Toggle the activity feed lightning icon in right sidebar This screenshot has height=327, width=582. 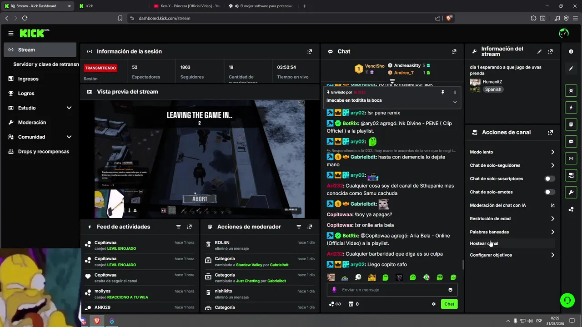[571, 108]
